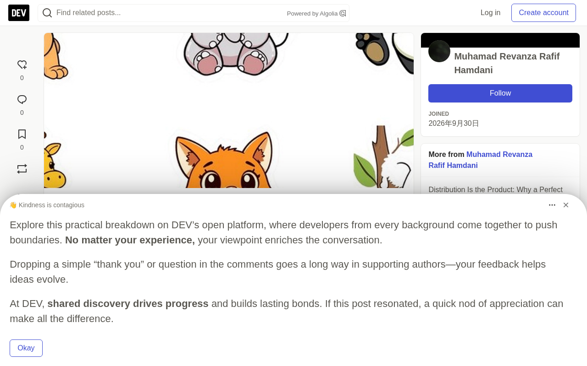
Task: Open author name link in profile card
Action: point(507,63)
